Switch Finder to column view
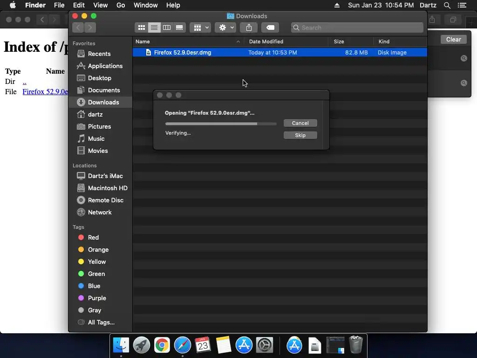 pyautogui.click(x=167, y=28)
